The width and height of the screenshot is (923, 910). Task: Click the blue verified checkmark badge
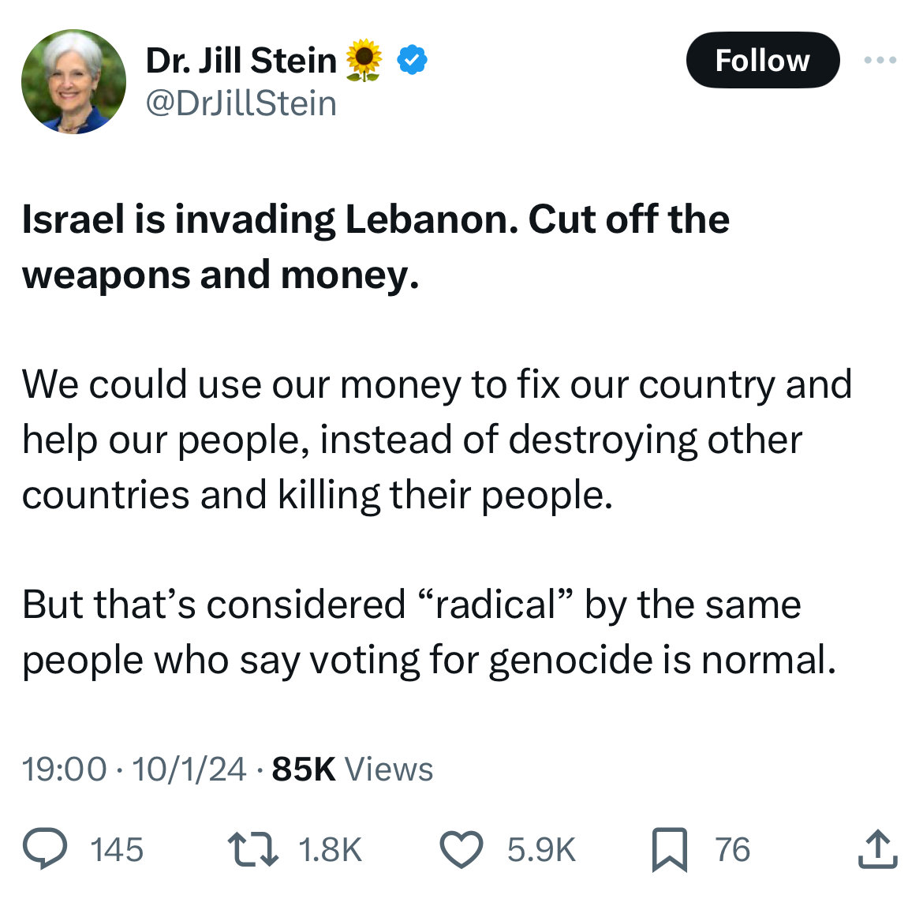click(x=412, y=60)
